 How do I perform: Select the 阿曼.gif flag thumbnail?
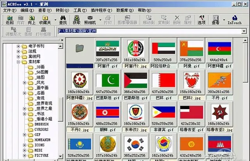[x=191, y=48]
